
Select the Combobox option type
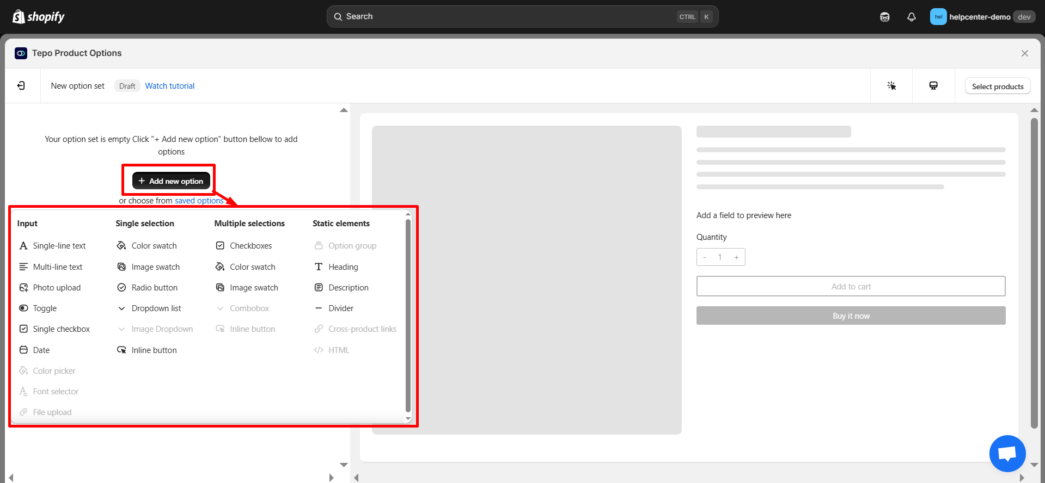coord(242,308)
